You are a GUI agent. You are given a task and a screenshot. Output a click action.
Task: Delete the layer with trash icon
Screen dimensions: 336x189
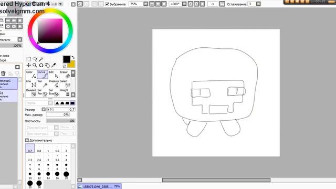pos(3,73)
